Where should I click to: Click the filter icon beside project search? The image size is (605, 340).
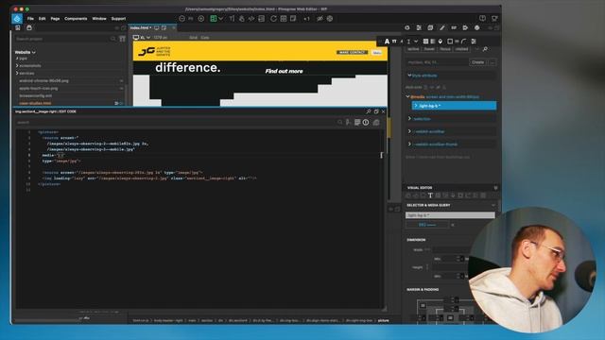(122, 39)
